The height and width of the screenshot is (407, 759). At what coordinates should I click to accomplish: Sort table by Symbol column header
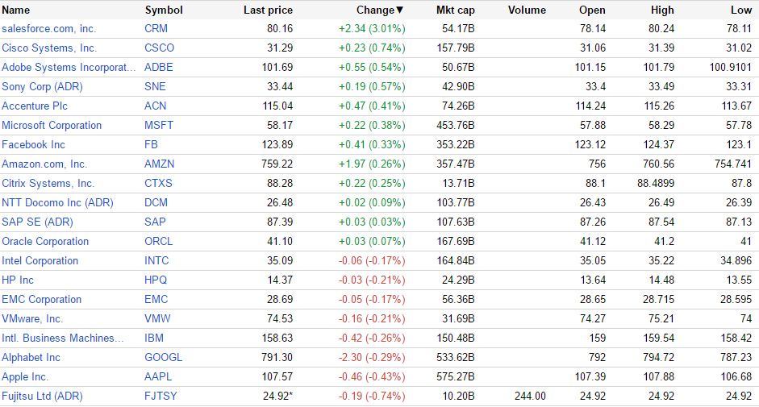tap(164, 10)
